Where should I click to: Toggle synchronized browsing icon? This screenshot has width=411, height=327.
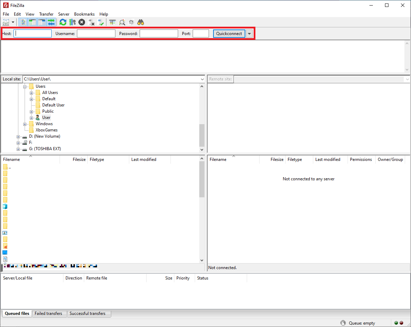pyautogui.click(x=131, y=22)
